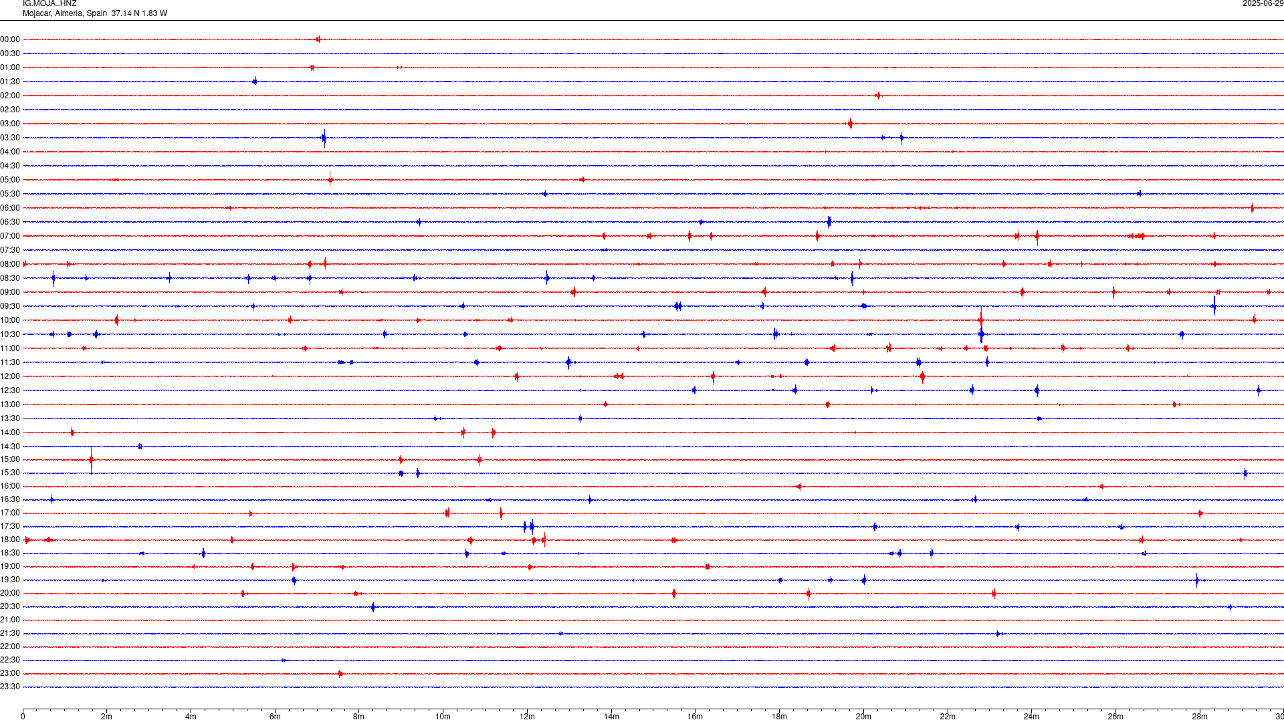Select the 12:00 trace label

tap(10, 376)
